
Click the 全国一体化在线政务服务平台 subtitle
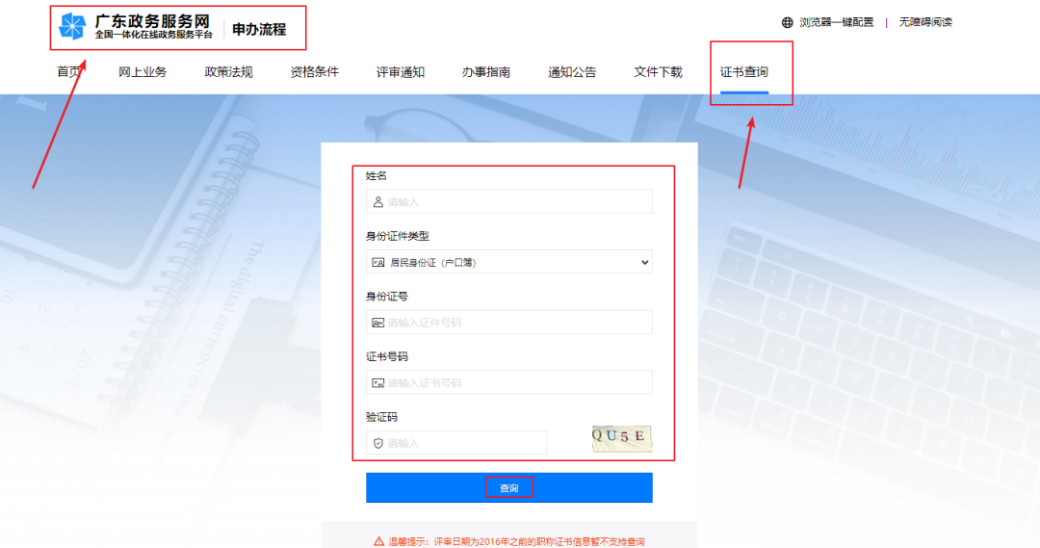[x=154, y=35]
